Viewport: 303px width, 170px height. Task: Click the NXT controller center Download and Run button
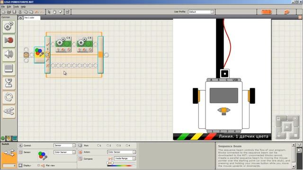tap(287, 127)
